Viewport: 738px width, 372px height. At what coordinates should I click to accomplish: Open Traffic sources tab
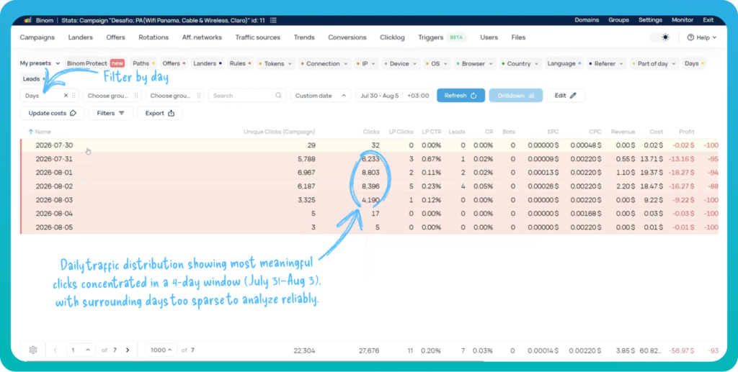(x=258, y=37)
